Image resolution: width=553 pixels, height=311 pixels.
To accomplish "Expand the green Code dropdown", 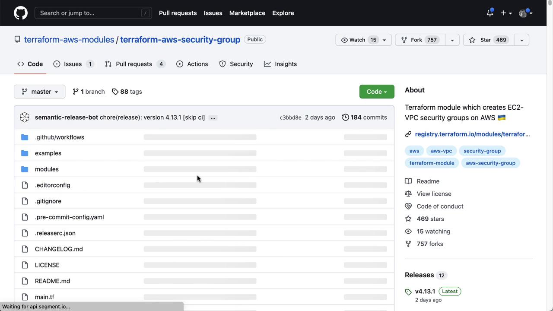I will pyautogui.click(x=377, y=92).
